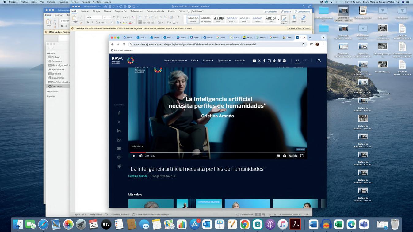This screenshot has height=232, width=413.
Task: Open BBVA's YouTube channel from site header
Action: point(254,61)
